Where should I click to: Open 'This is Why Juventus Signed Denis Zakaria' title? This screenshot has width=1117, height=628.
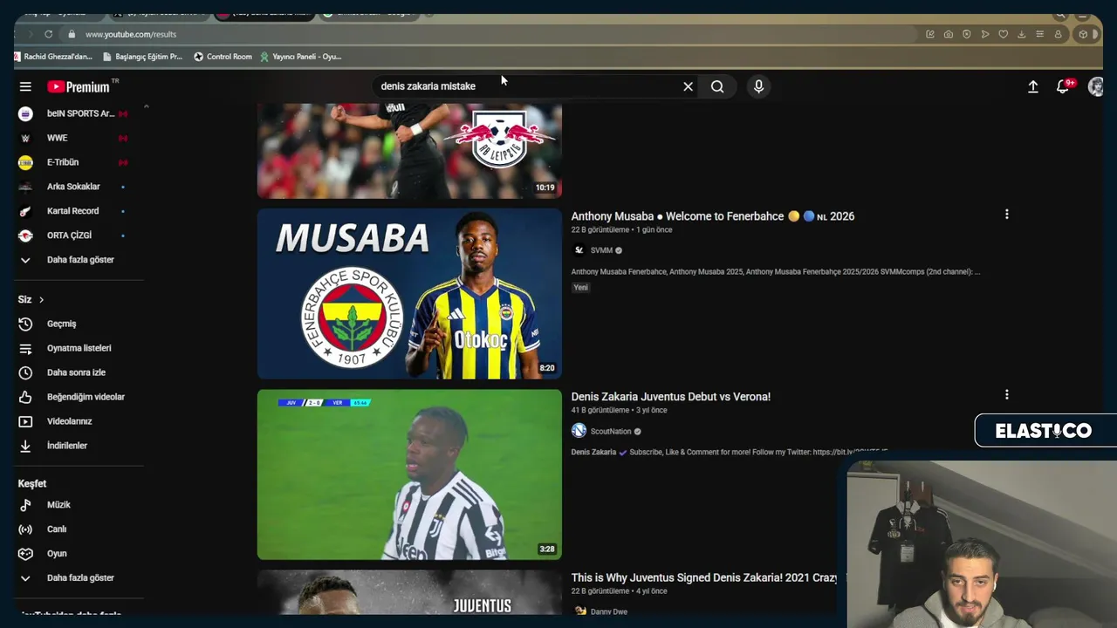click(704, 577)
